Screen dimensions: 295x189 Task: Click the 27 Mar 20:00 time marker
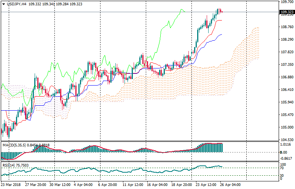(36, 185)
